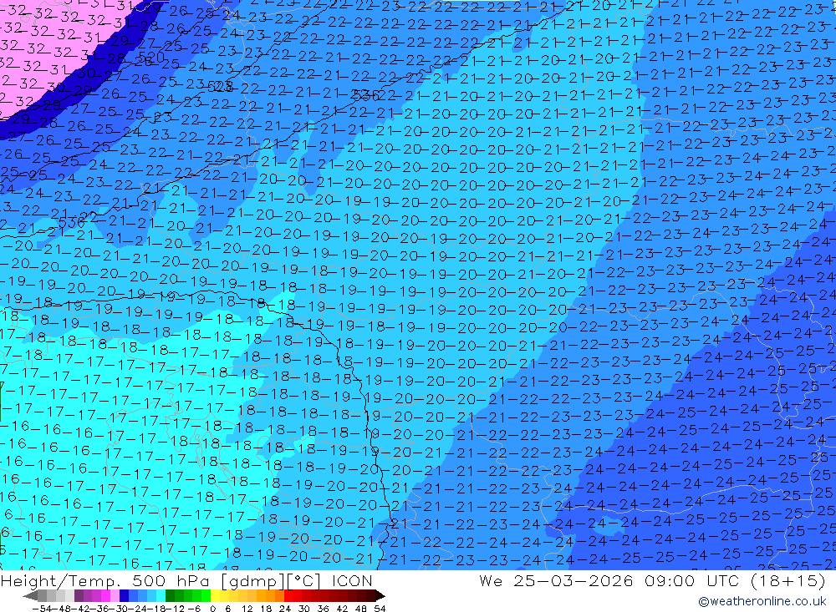Click the ICON model name label
This screenshot has height=612, width=836.
coord(352,581)
